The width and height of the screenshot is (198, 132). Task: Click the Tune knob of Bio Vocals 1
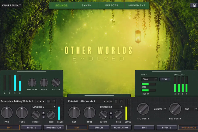pos(89,113)
